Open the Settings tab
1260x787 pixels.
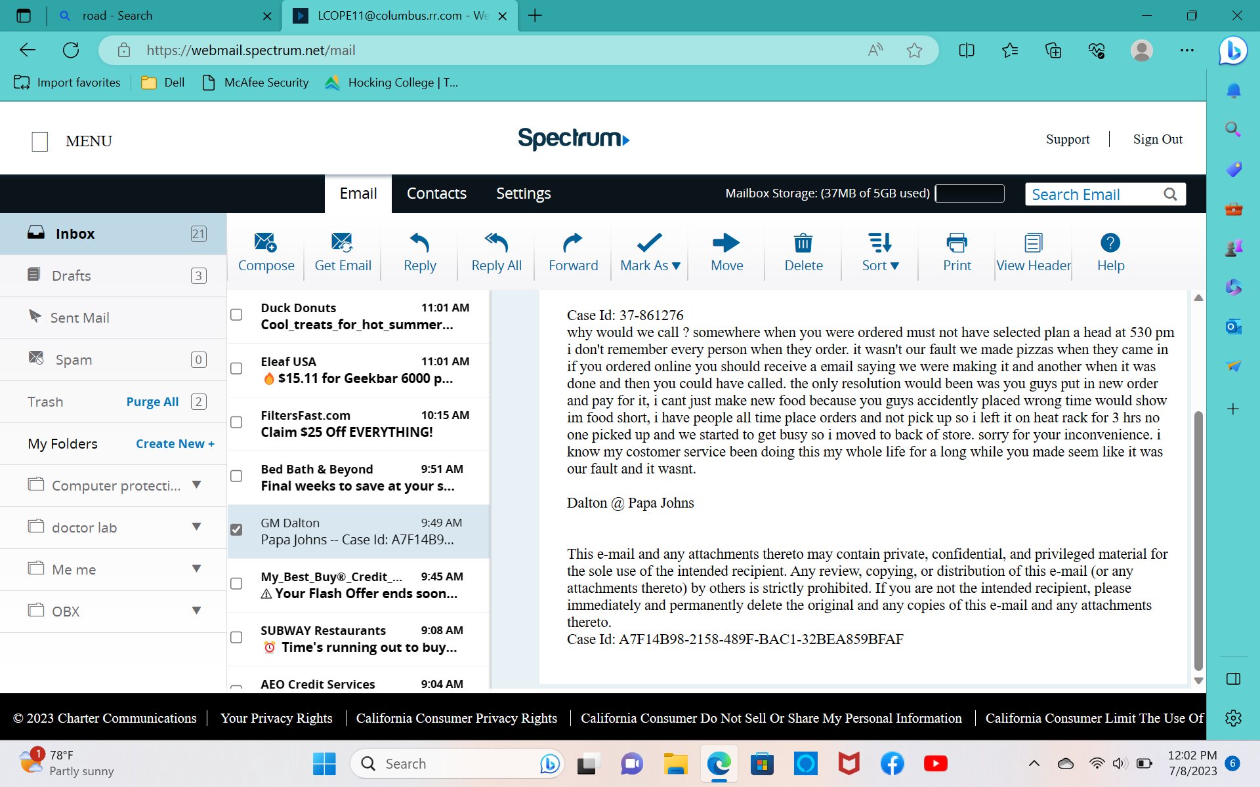(523, 193)
